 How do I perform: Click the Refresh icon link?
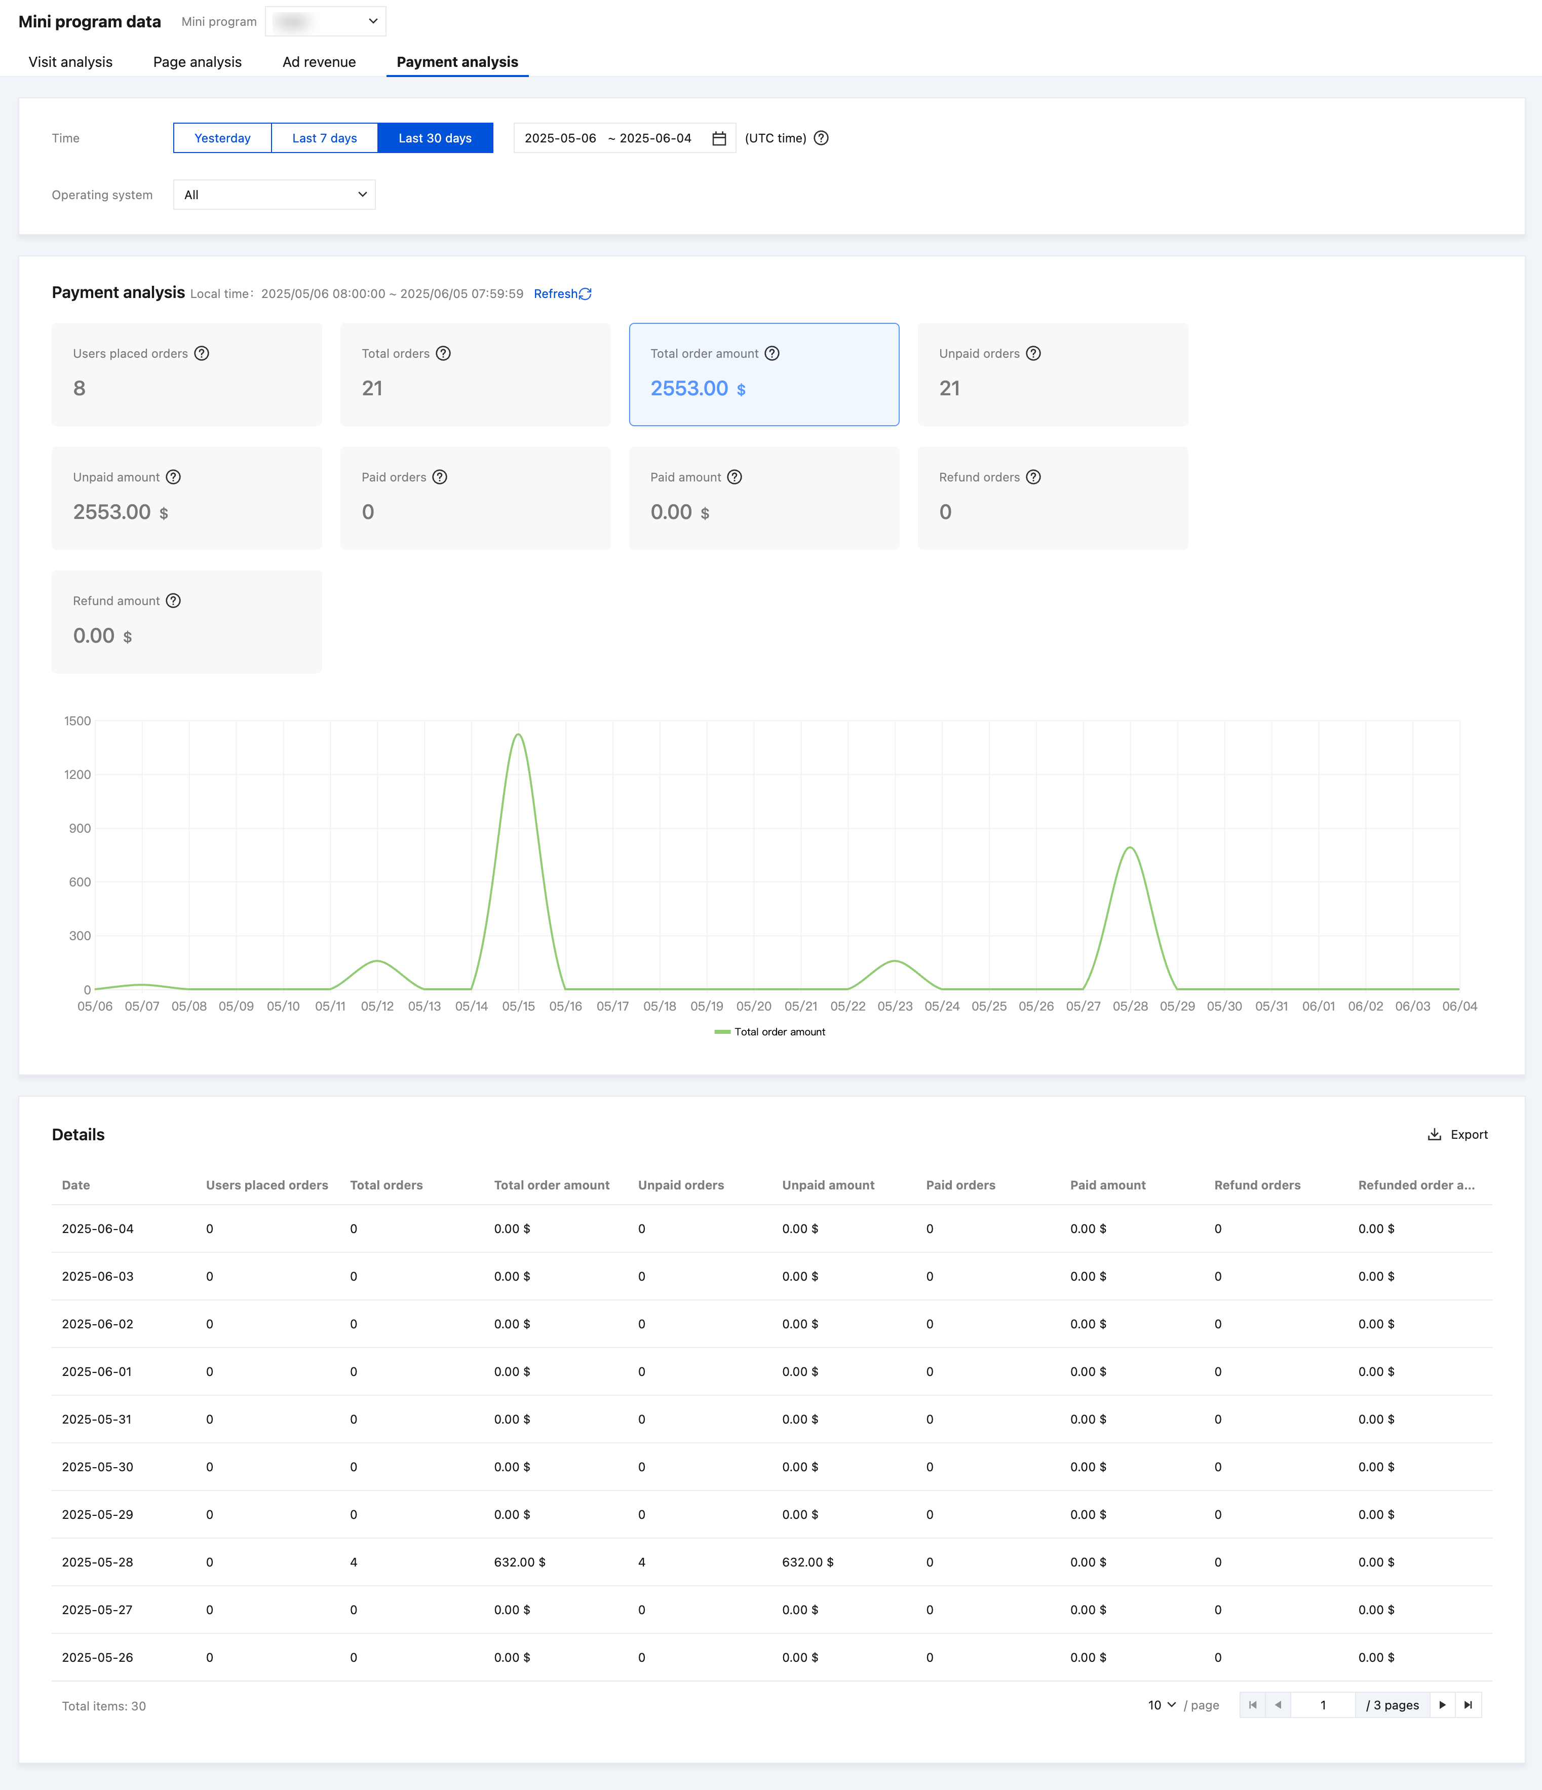tap(586, 294)
